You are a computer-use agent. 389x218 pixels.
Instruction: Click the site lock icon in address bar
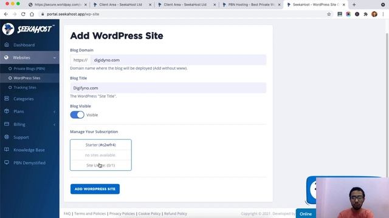click(x=43, y=14)
